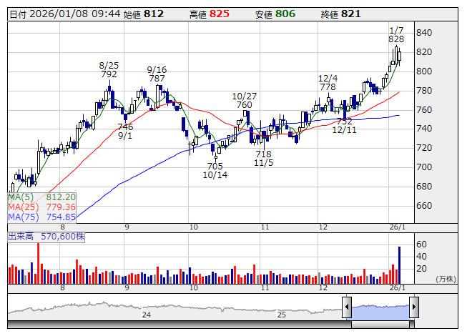This screenshot has width=467, height=336.
Task: Click the 高値 825 high price value
Action: coord(210,14)
